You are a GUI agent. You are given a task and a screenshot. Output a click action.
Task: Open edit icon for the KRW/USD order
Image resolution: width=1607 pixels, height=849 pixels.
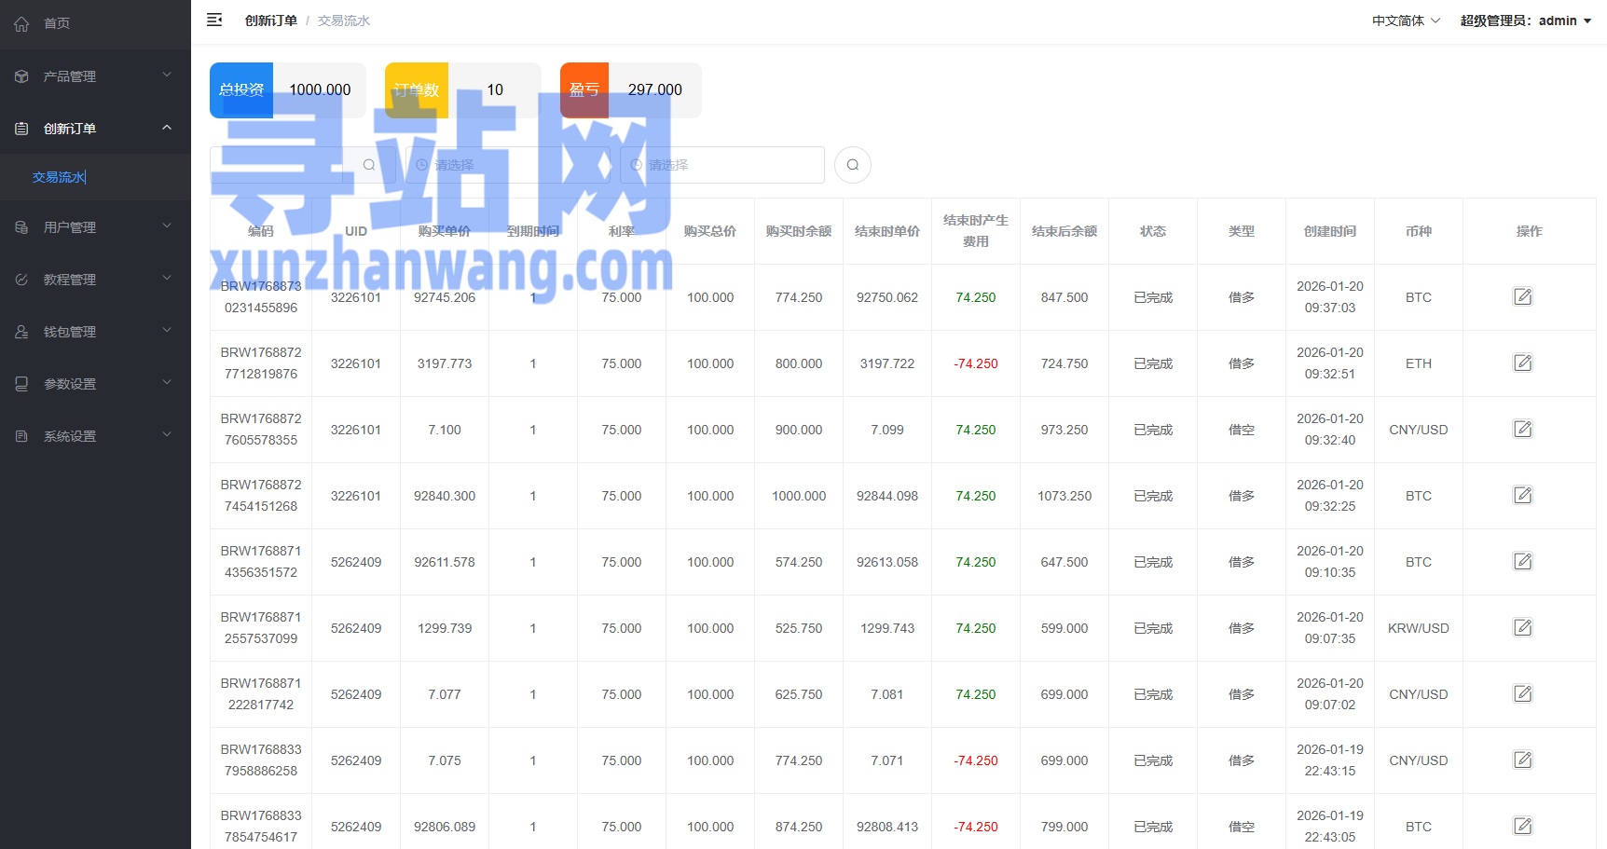[1522, 628]
